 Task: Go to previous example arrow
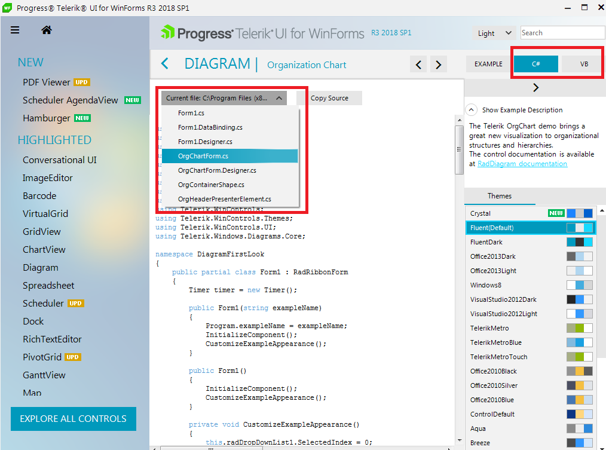click(x=418, y=65)
